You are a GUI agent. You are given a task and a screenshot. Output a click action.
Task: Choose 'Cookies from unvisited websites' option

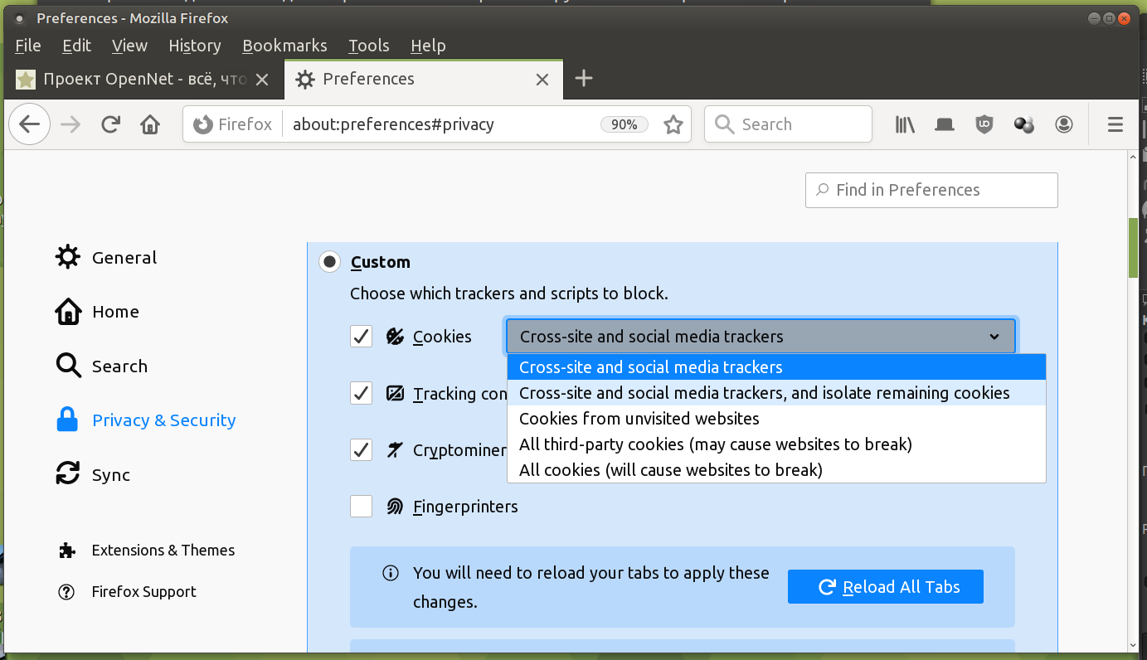pyautogui.click(x=639, y=419)
